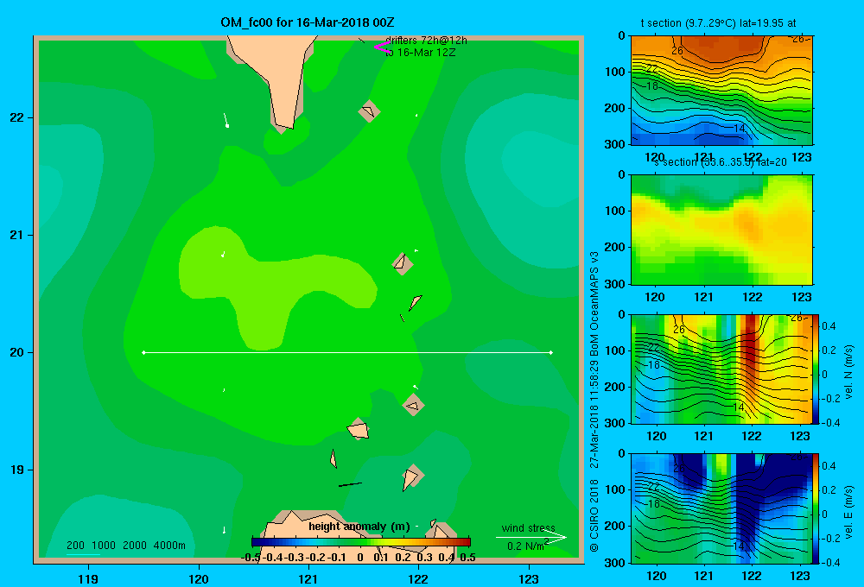The width and height of the screenshot is (864, 587).
Task: Open the temperature section plot panel
Action: (721, 91)
